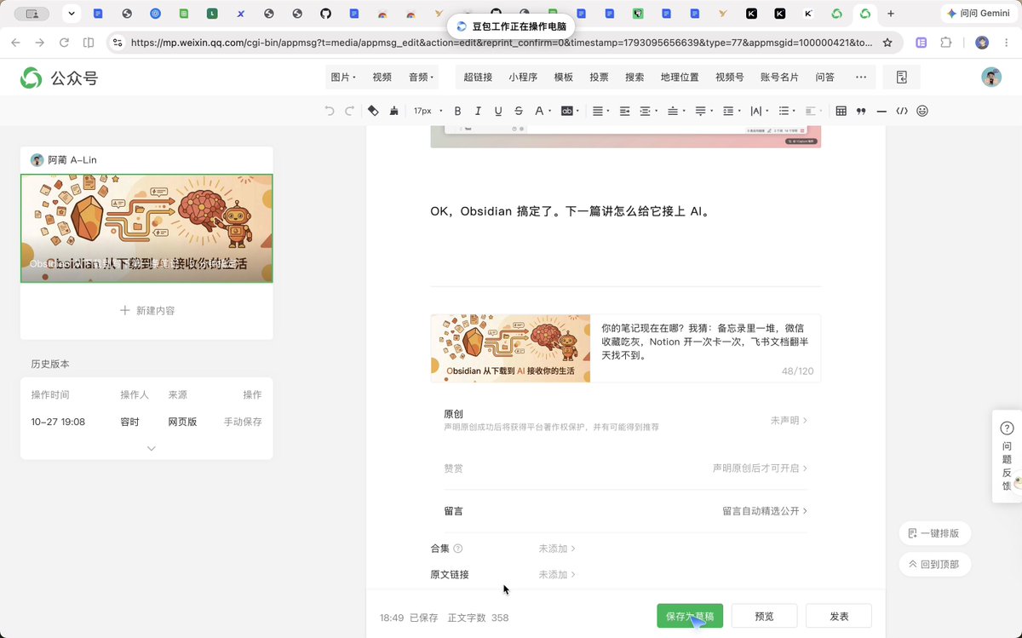Viewport: 1022px width, 638px height.
Task: Add a new article with 新建内容
Action: coord(146,311)
